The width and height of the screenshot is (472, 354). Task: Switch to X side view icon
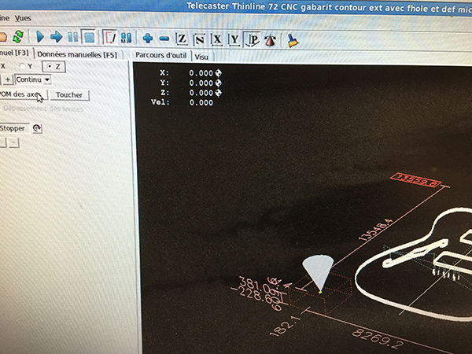[217, 39]
